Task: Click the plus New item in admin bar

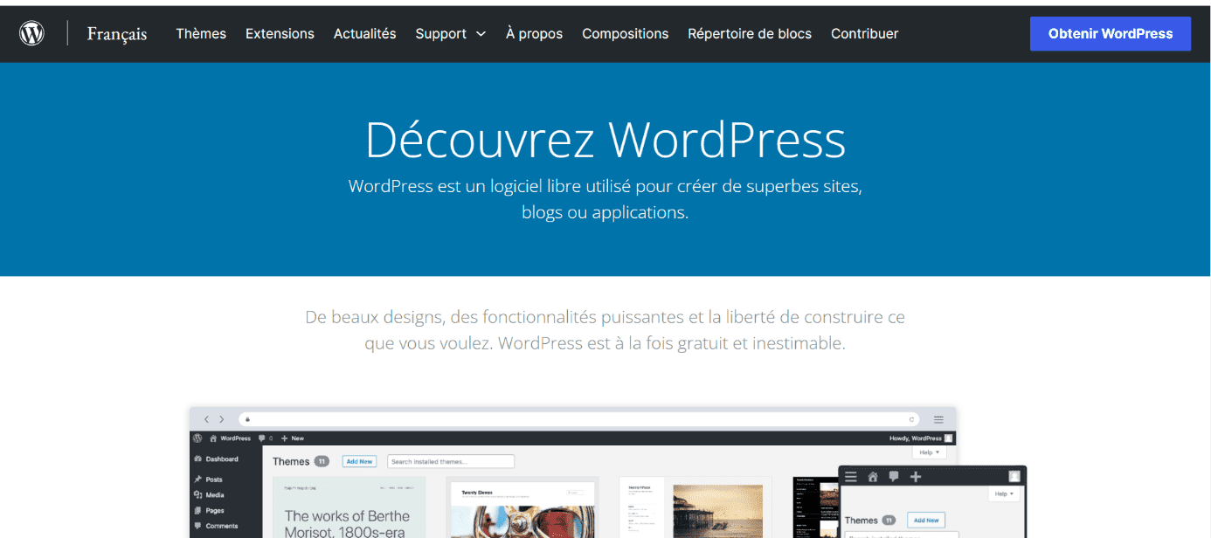Action: 292,438
